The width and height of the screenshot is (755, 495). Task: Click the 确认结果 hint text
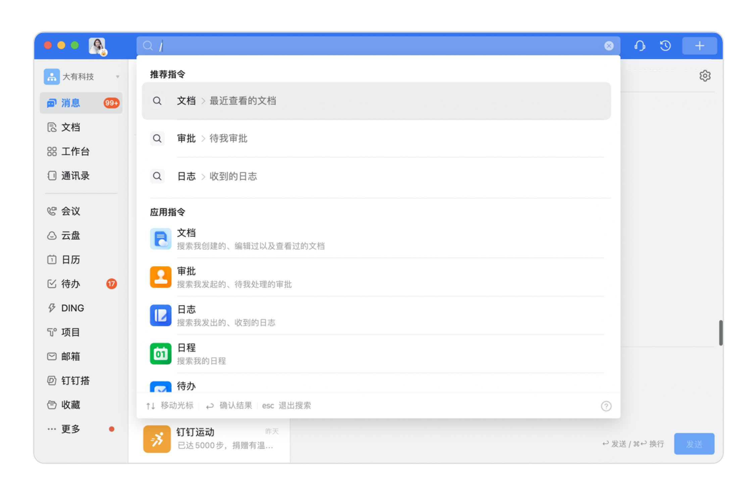[236, 406]
